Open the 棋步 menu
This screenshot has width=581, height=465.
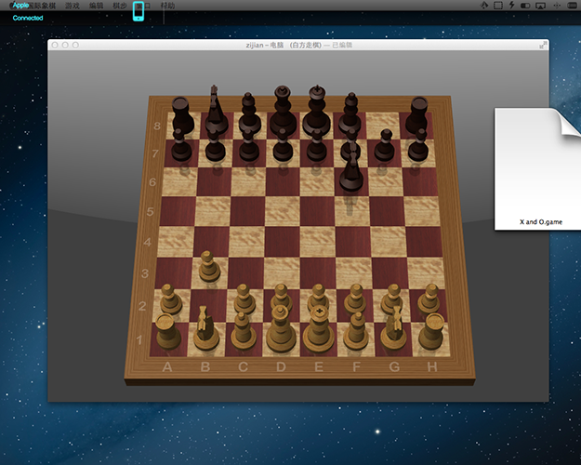point(120,6)
